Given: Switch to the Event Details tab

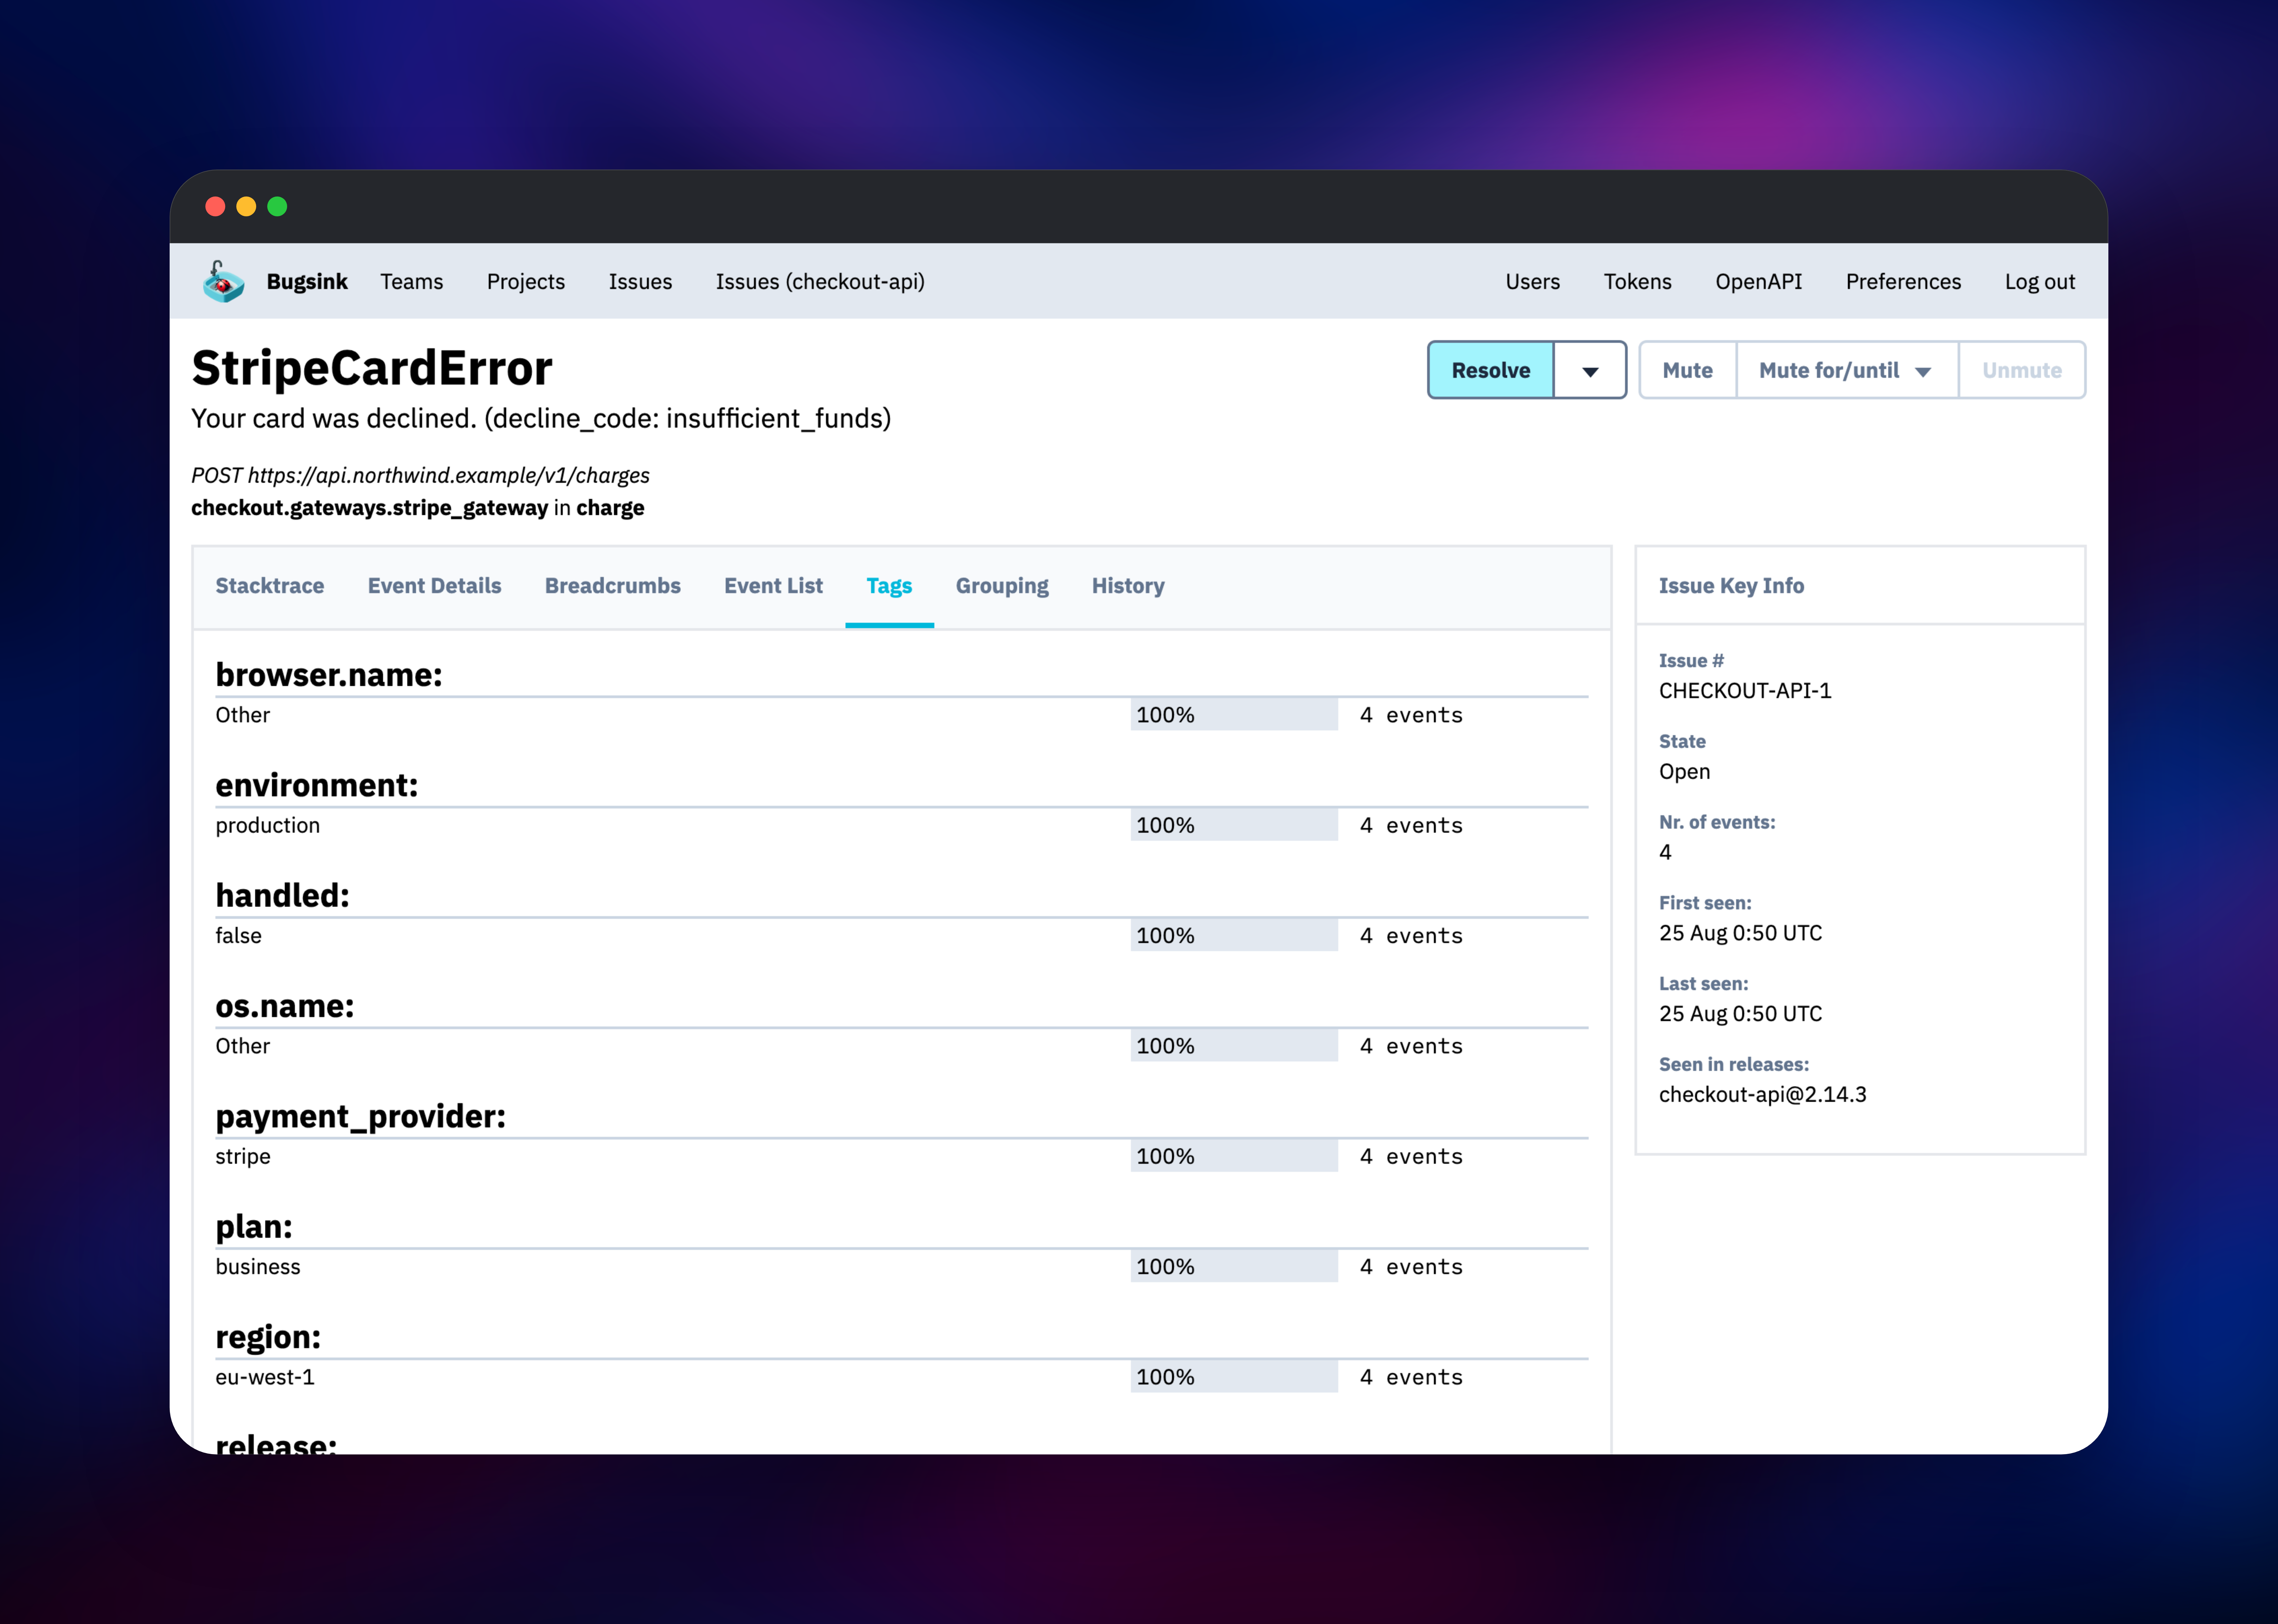Looking at the screenshot, I should tap(434, 586).
